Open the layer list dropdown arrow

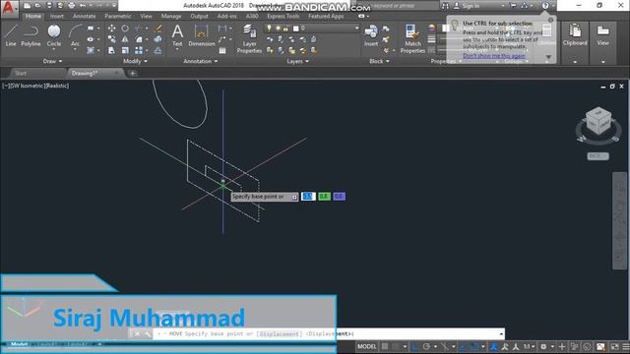point(356,29)
